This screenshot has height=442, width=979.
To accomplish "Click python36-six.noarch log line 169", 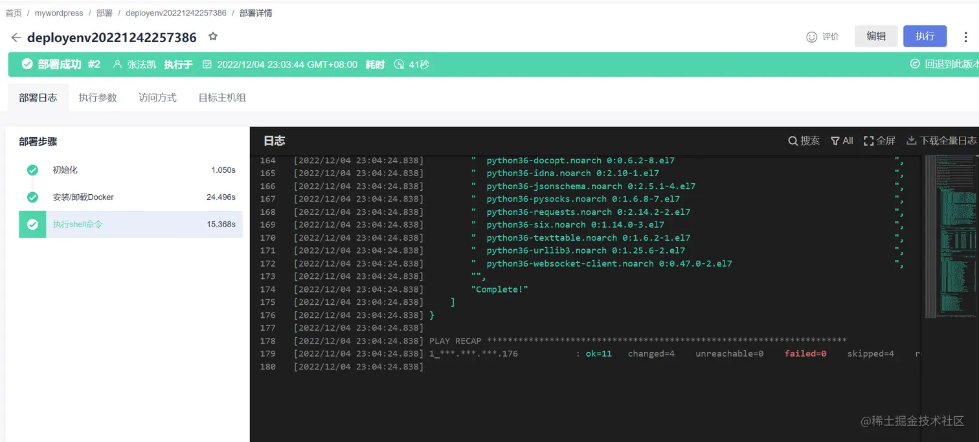I will (x=576, y=225).
